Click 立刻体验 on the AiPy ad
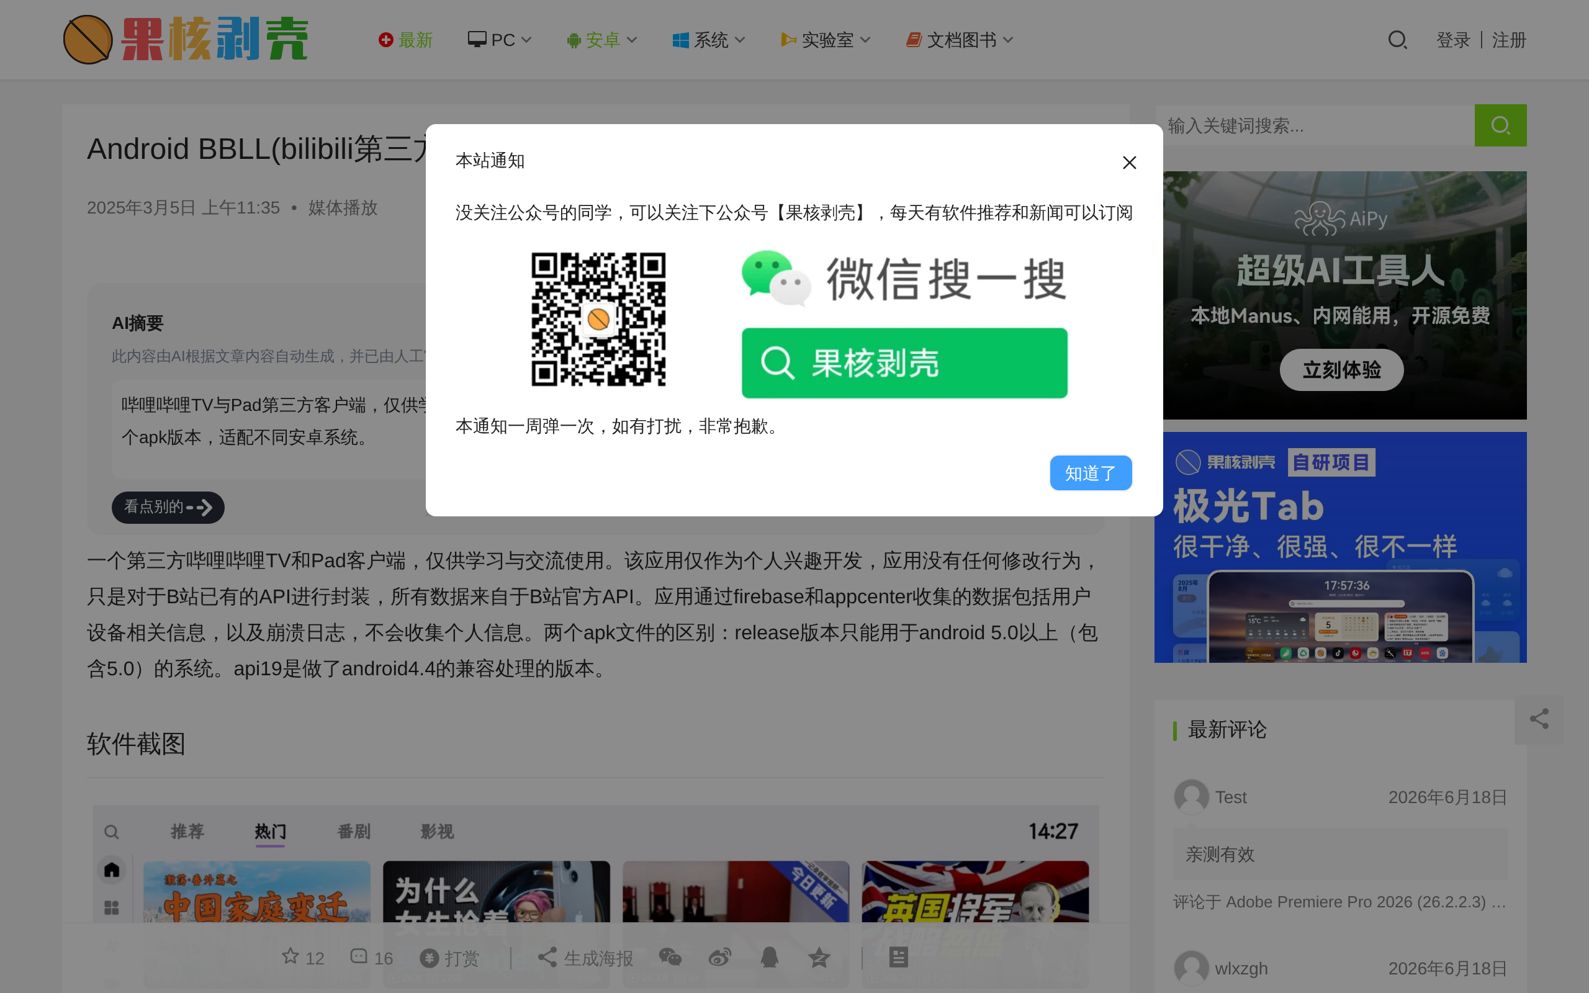Image resolution: width=1589 pixels, height=993 pixels. tap(1341, 370)
